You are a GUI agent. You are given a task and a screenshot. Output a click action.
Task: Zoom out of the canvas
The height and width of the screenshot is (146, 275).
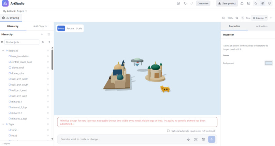click(x=223, y=18)
